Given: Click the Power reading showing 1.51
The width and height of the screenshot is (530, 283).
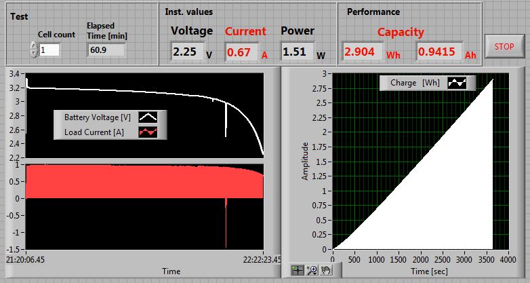Looking at the screenshot, I should 295,52.
